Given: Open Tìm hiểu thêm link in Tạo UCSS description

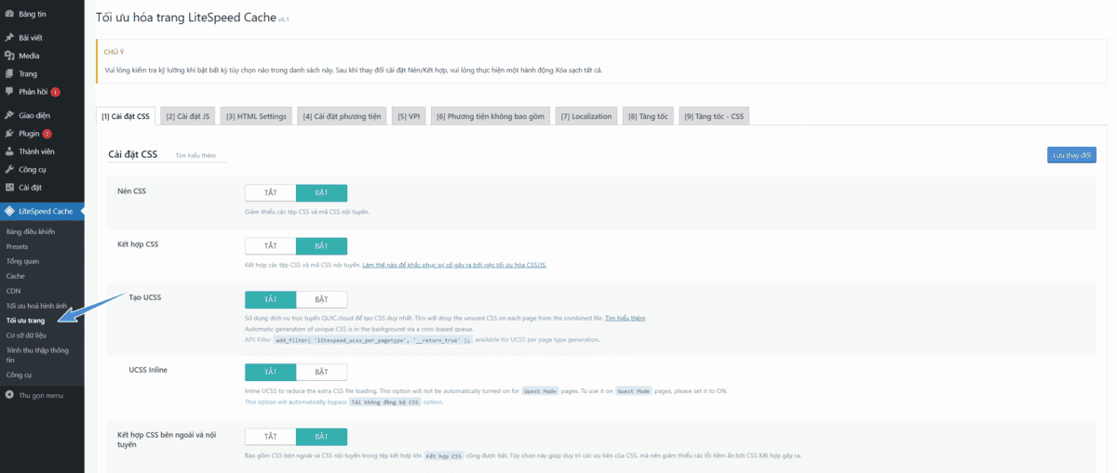Looking at the screenshot, I should (625, 318).
